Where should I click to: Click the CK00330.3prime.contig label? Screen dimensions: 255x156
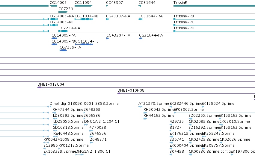(x=210, y=152)
